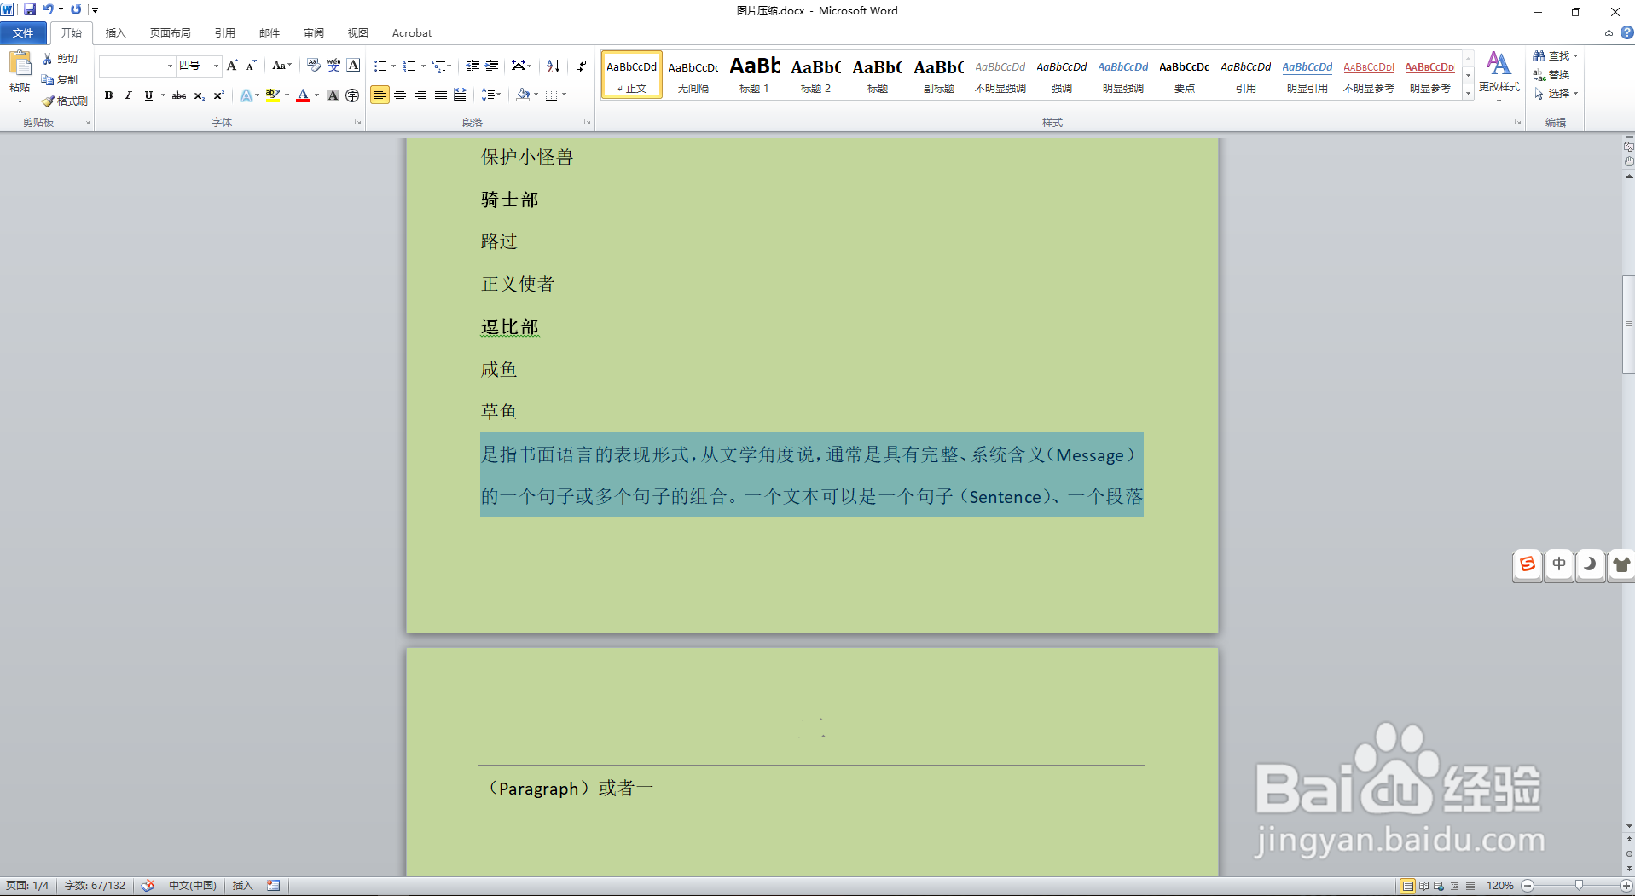Toggle italic formatting

click(x=128, y=95)
